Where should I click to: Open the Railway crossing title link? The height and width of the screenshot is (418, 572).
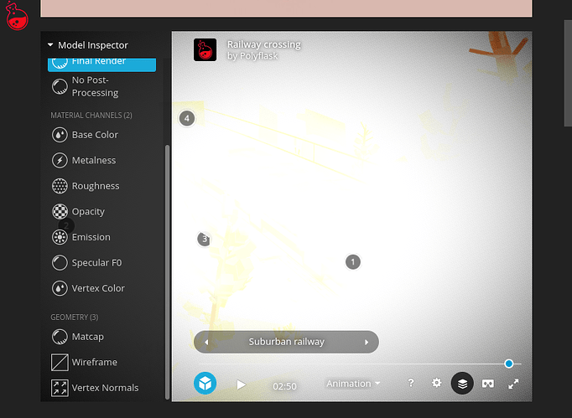[x=263, y=44]
